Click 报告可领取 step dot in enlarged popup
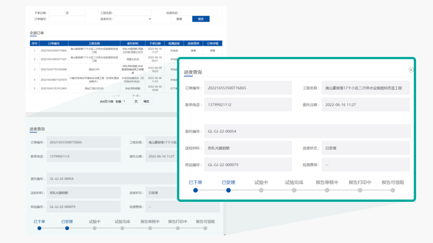This screenshot has width=433, height=243. pyautogui.click(x=393, y=190)
